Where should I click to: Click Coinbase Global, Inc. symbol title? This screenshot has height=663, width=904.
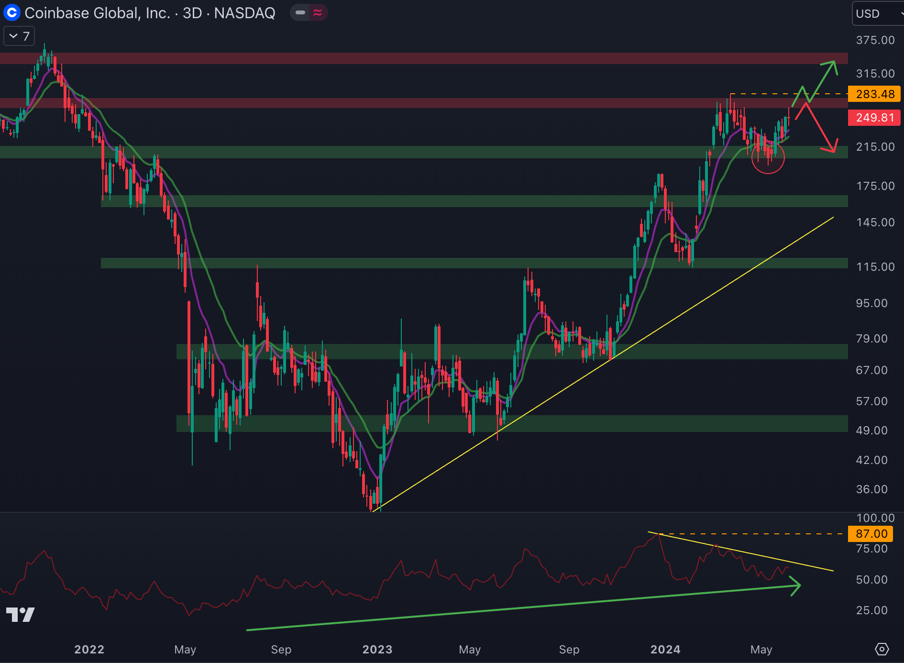click(97, 13)
